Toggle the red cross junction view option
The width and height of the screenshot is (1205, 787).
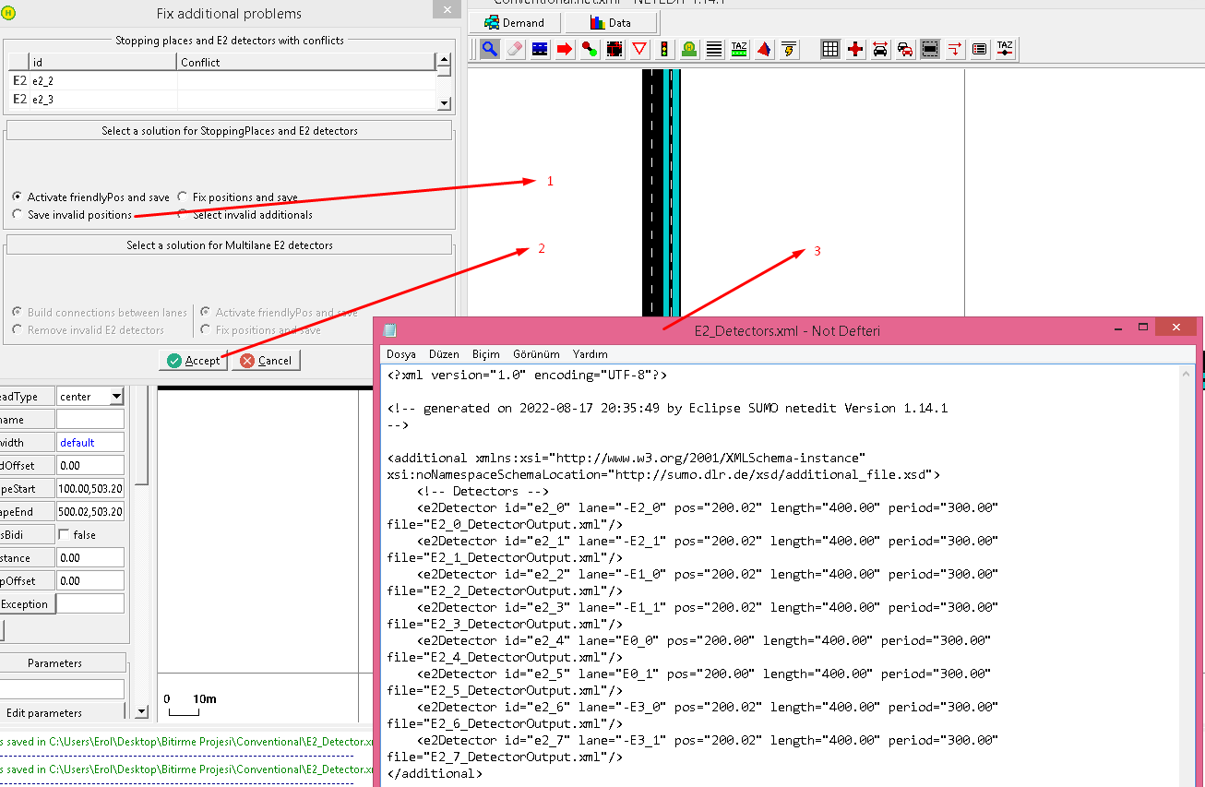coord(855,49)
